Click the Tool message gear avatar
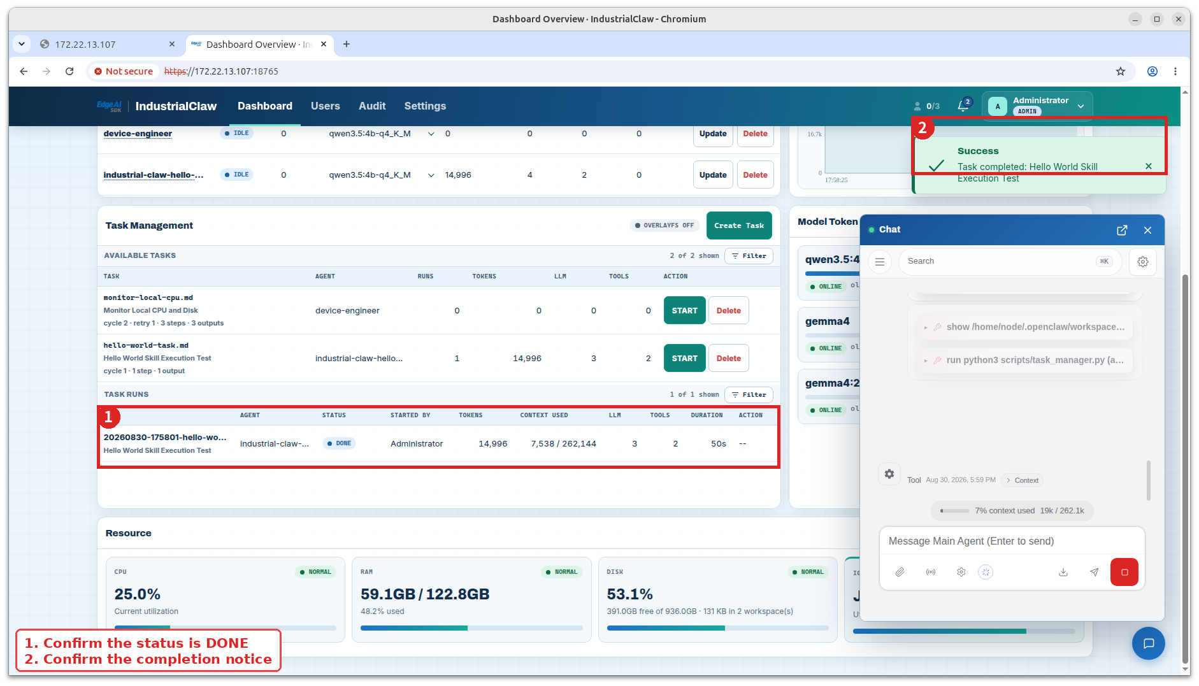1199x686 pixels. pos(889,474)
